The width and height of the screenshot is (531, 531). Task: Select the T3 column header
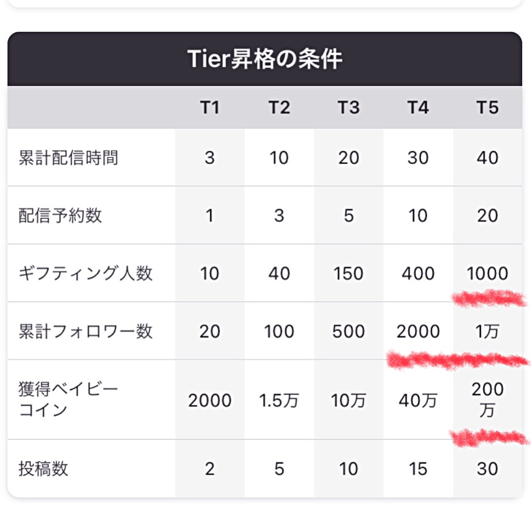click(349, 107)
